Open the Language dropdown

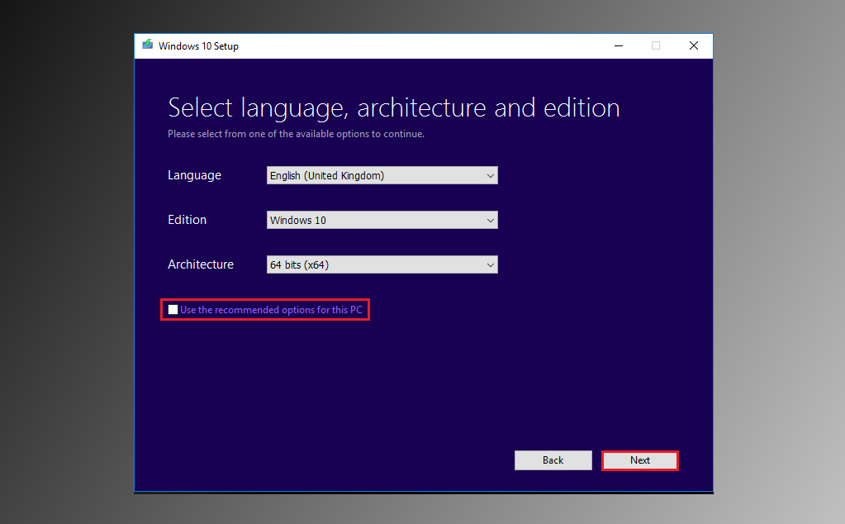click(x=382, y=175)
